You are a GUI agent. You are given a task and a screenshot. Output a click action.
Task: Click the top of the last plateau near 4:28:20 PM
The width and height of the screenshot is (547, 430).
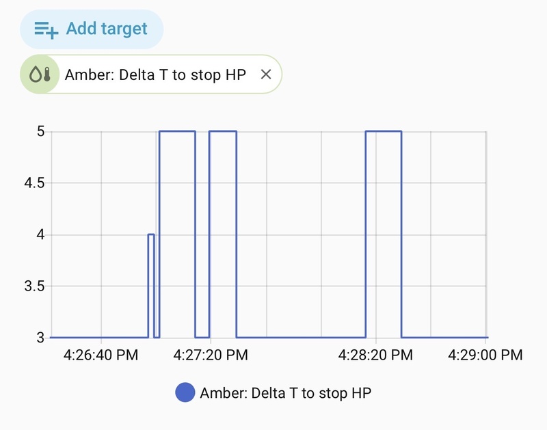point(384,131)
